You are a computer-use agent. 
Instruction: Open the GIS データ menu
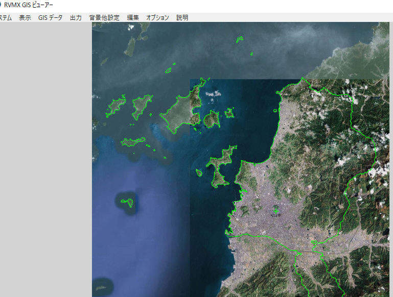coord(50,17)
